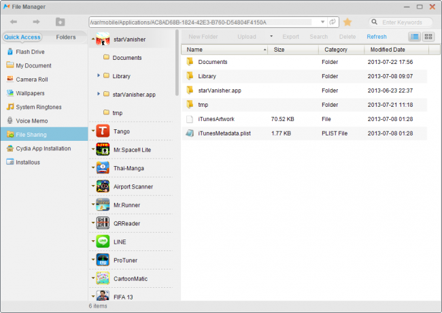442x313 pixels.
Task: Expand the Tango app node
Action: (93, 131)
